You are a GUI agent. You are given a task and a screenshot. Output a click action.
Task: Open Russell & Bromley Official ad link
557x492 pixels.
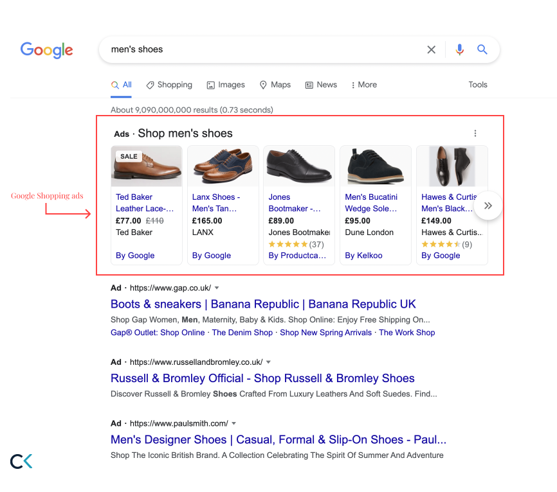pos(262,378)
